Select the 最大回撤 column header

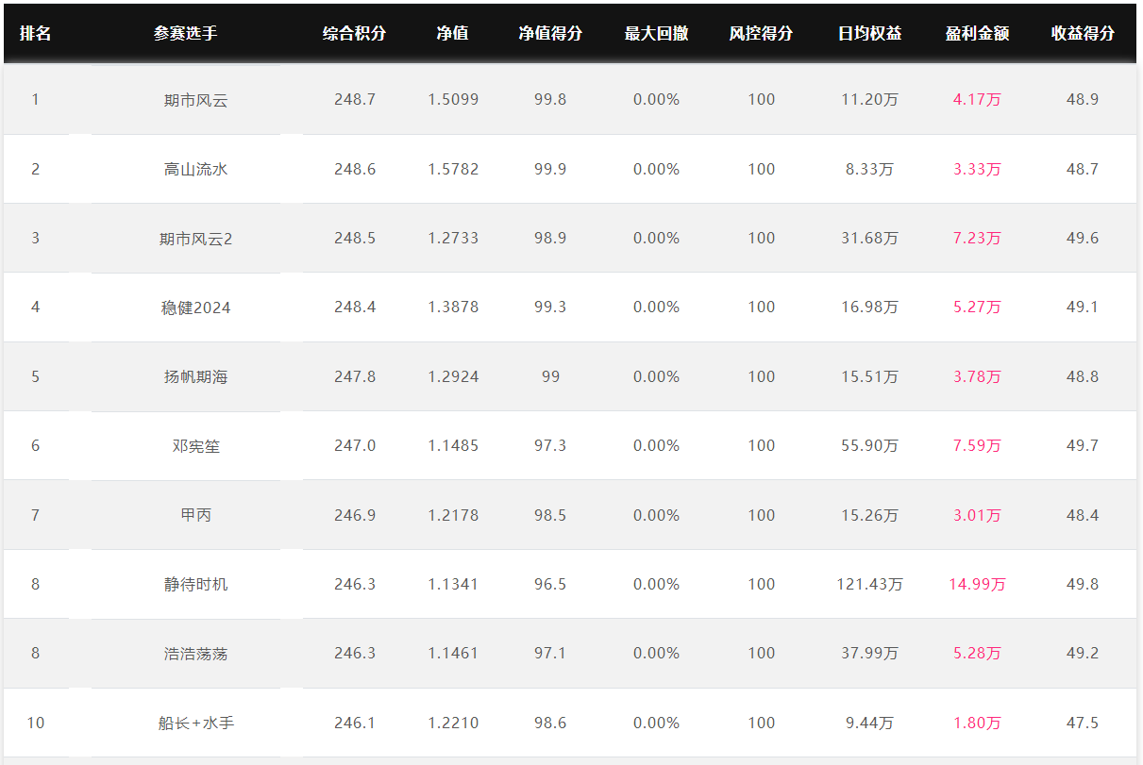[656, 33]
